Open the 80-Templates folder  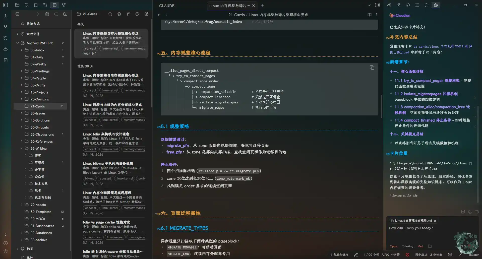tap(40, 212)
